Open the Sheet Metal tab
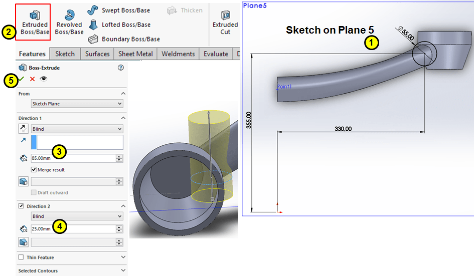 point(135,54)
